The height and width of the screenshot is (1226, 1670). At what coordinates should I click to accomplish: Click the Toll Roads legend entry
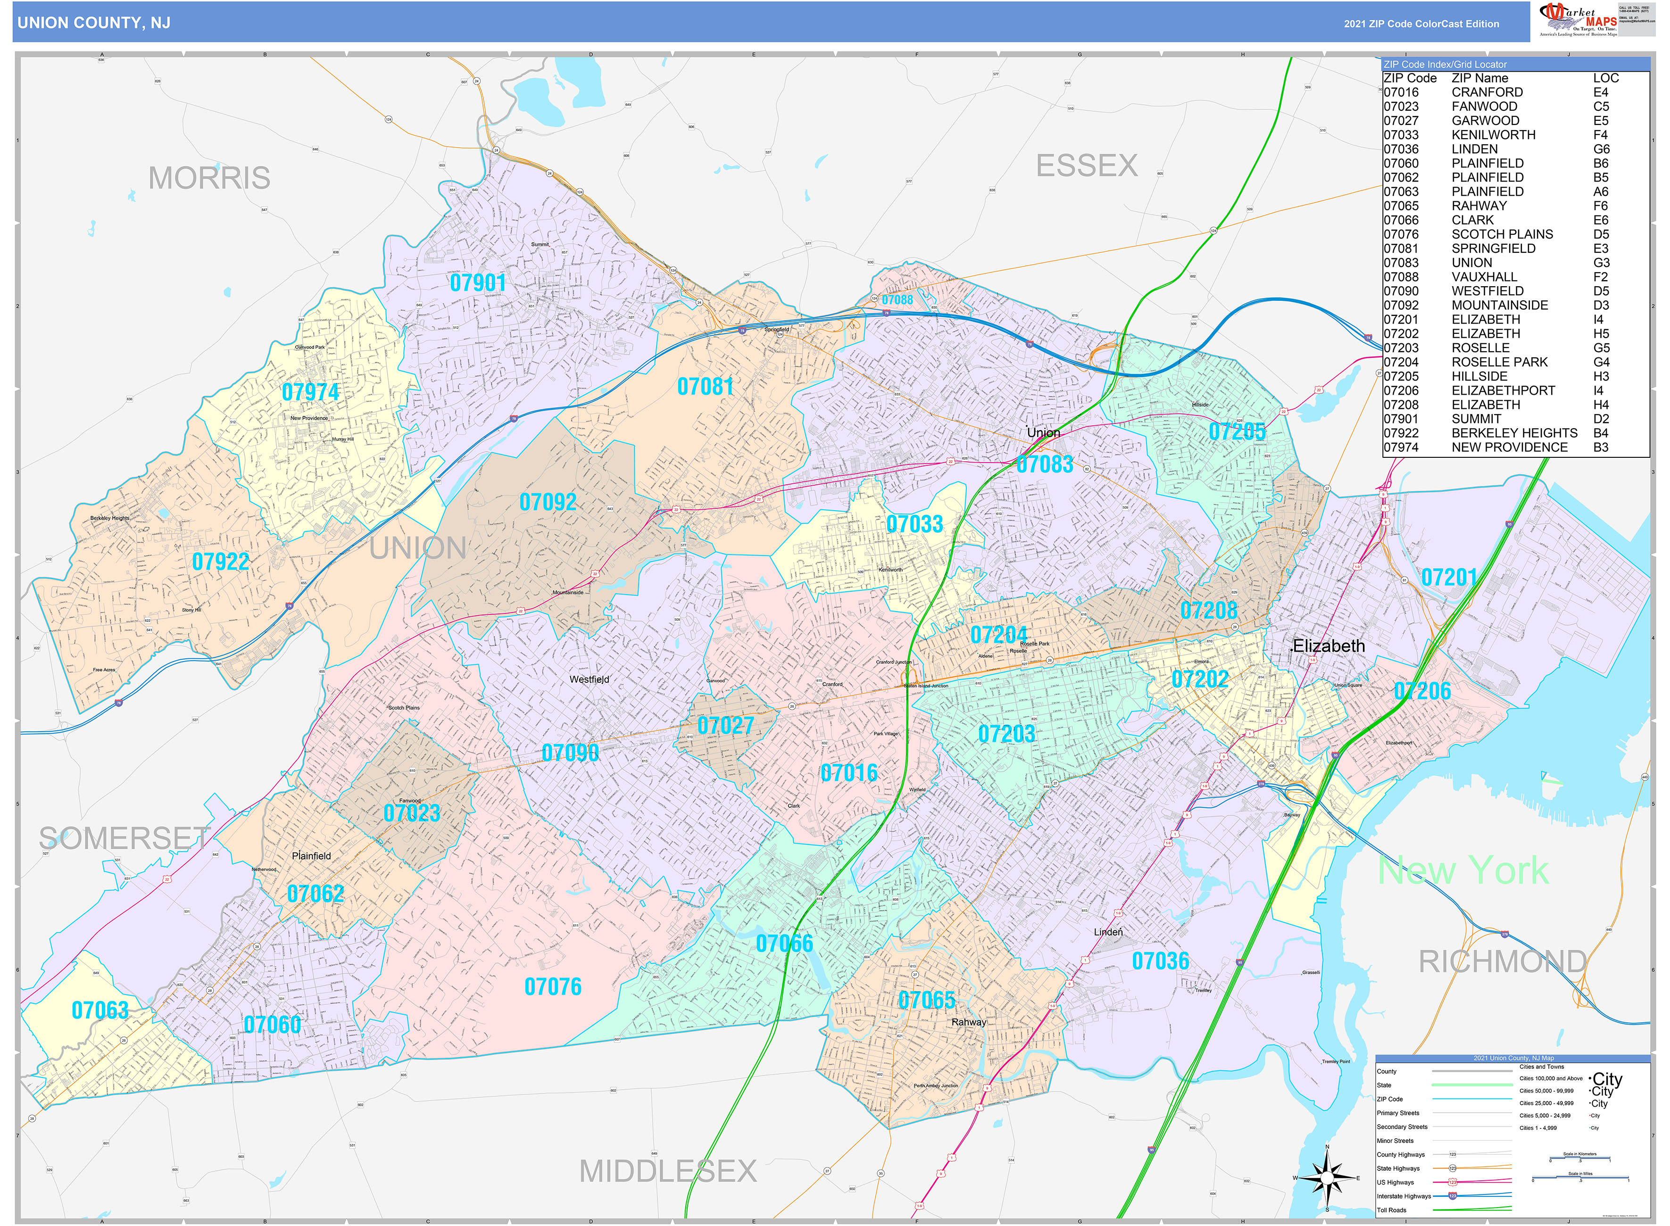1444,1210
